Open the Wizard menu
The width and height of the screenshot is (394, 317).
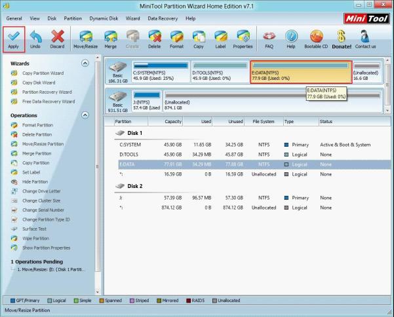[133, 18]
